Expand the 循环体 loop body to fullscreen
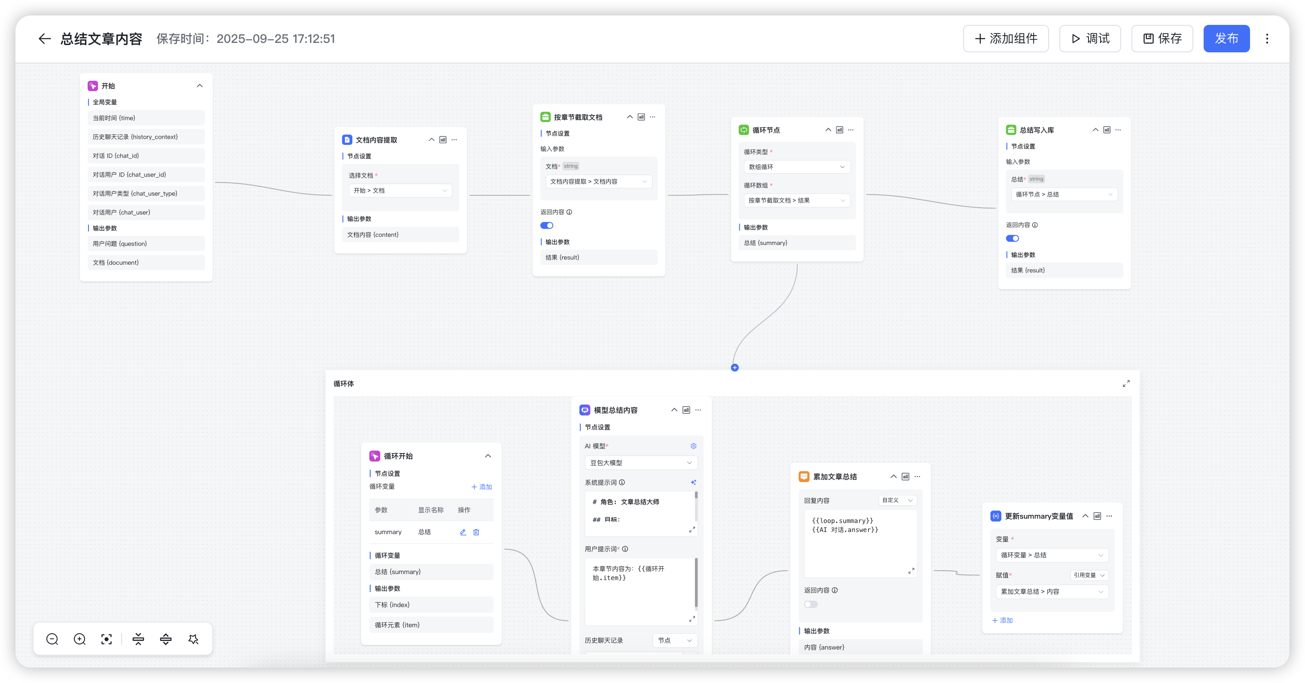 tap(1126, 384)
